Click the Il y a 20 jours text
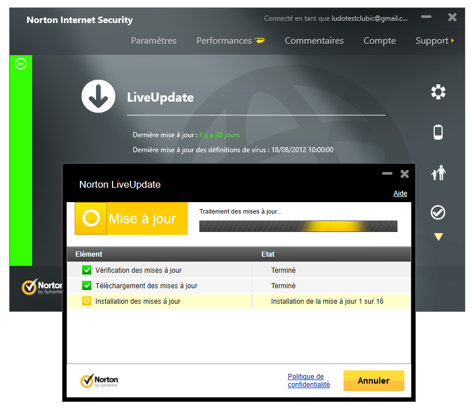The image size is (471, 410). click(x=219, y=135)
